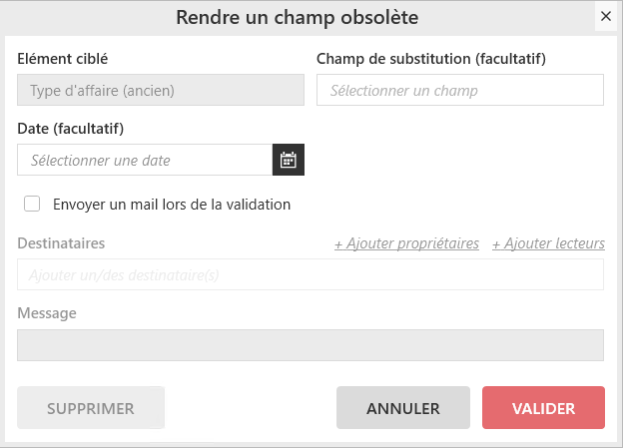The height and width of the screenshot is (448, 623).
Task: Close the dialog with the X icon
Action: click(x=605, y=17)
